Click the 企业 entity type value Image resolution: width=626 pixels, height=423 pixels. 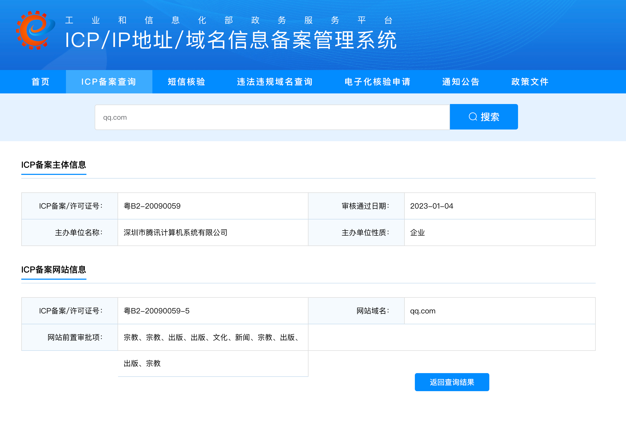coord(417,232)
